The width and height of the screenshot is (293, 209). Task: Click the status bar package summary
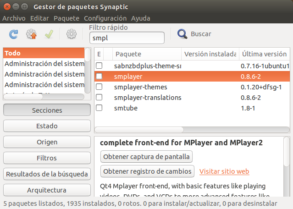tap(140, 203)
